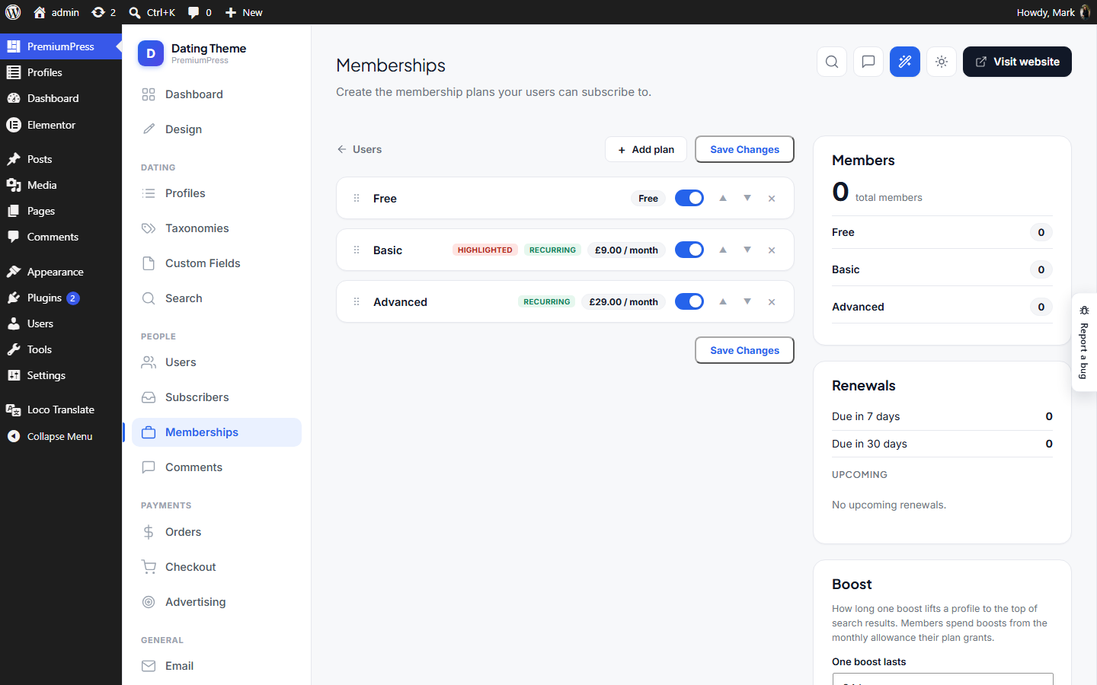
Task: Remove the Advanced plan with X icon
Action: [x=772, y=302]
